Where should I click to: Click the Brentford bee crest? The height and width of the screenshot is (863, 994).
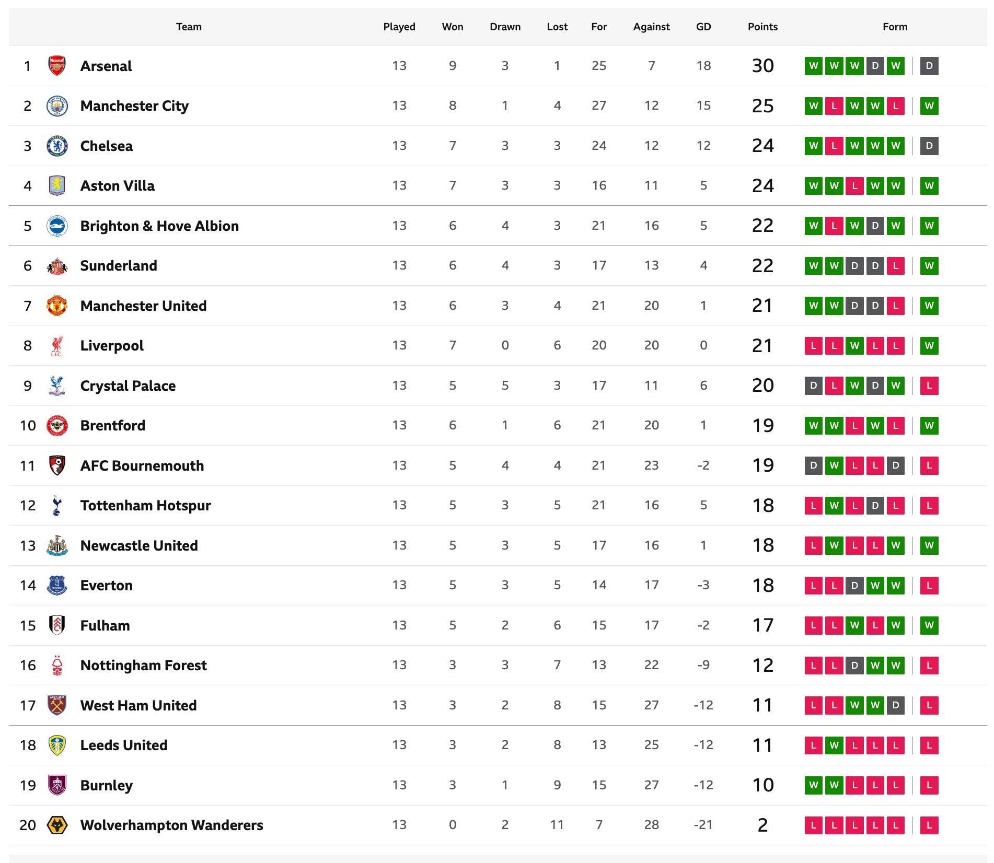(57, 426)
